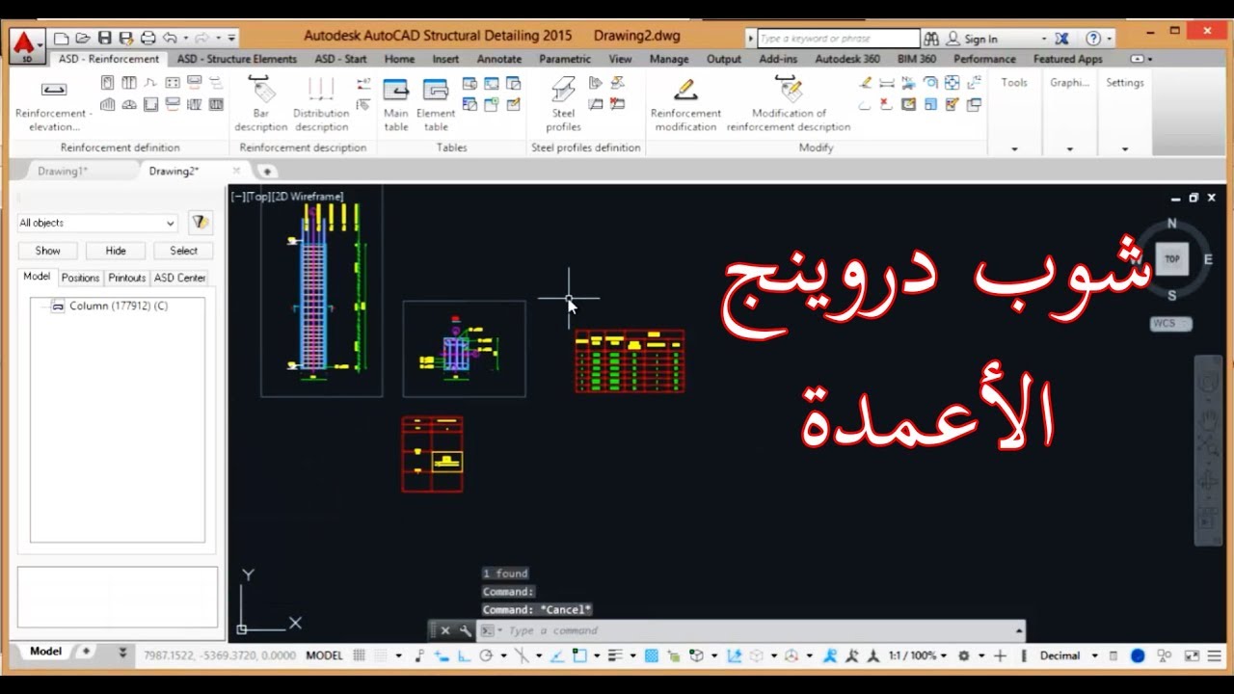Click the blue hardware acceleration circle icon
This screenshot has width=1234, height=694.
click(1137, 655)
